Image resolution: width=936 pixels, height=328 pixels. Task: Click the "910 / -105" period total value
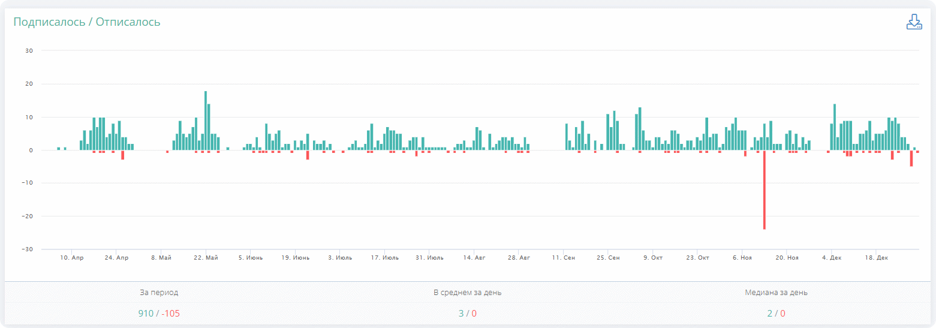[x=159, y=314]
